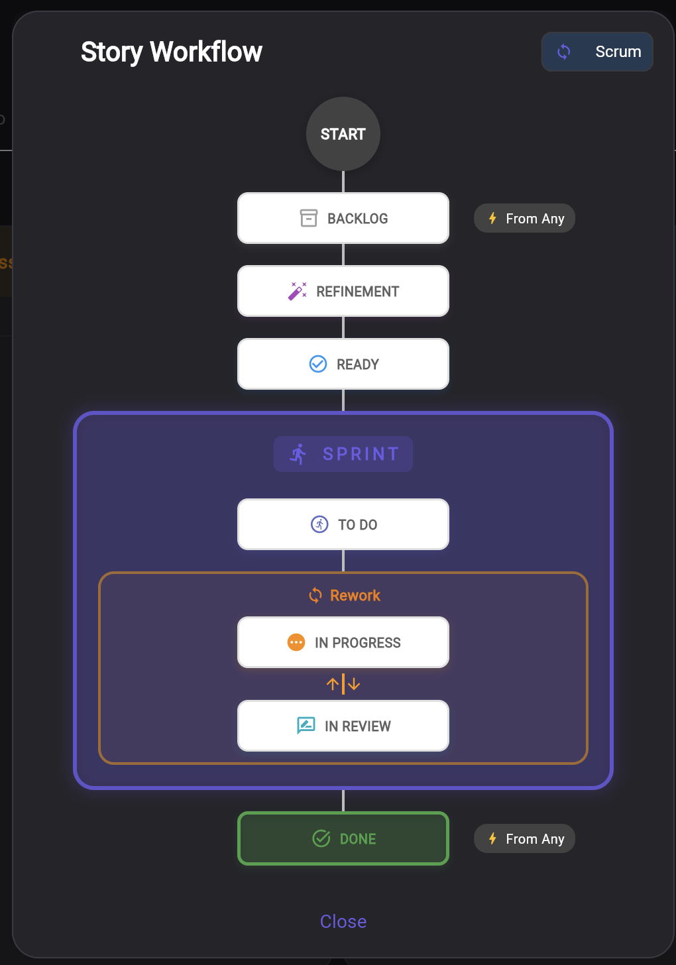Select the walking person icon on TO DO
The image size is (676, 965).
pyautogui.click(x=319, y=524)
